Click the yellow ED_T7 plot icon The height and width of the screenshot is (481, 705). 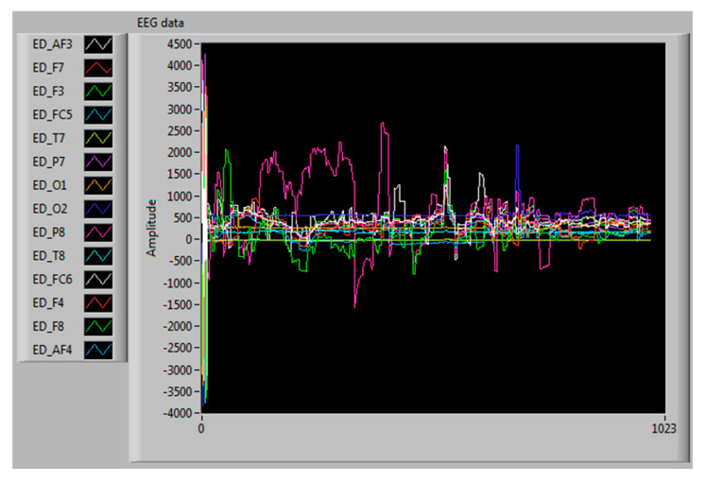coord(99,138)
